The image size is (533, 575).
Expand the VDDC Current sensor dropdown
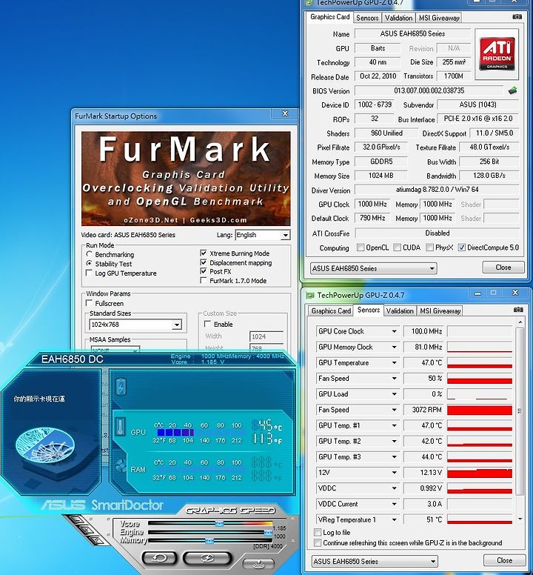pyautogui.click(x=394, y=504)
